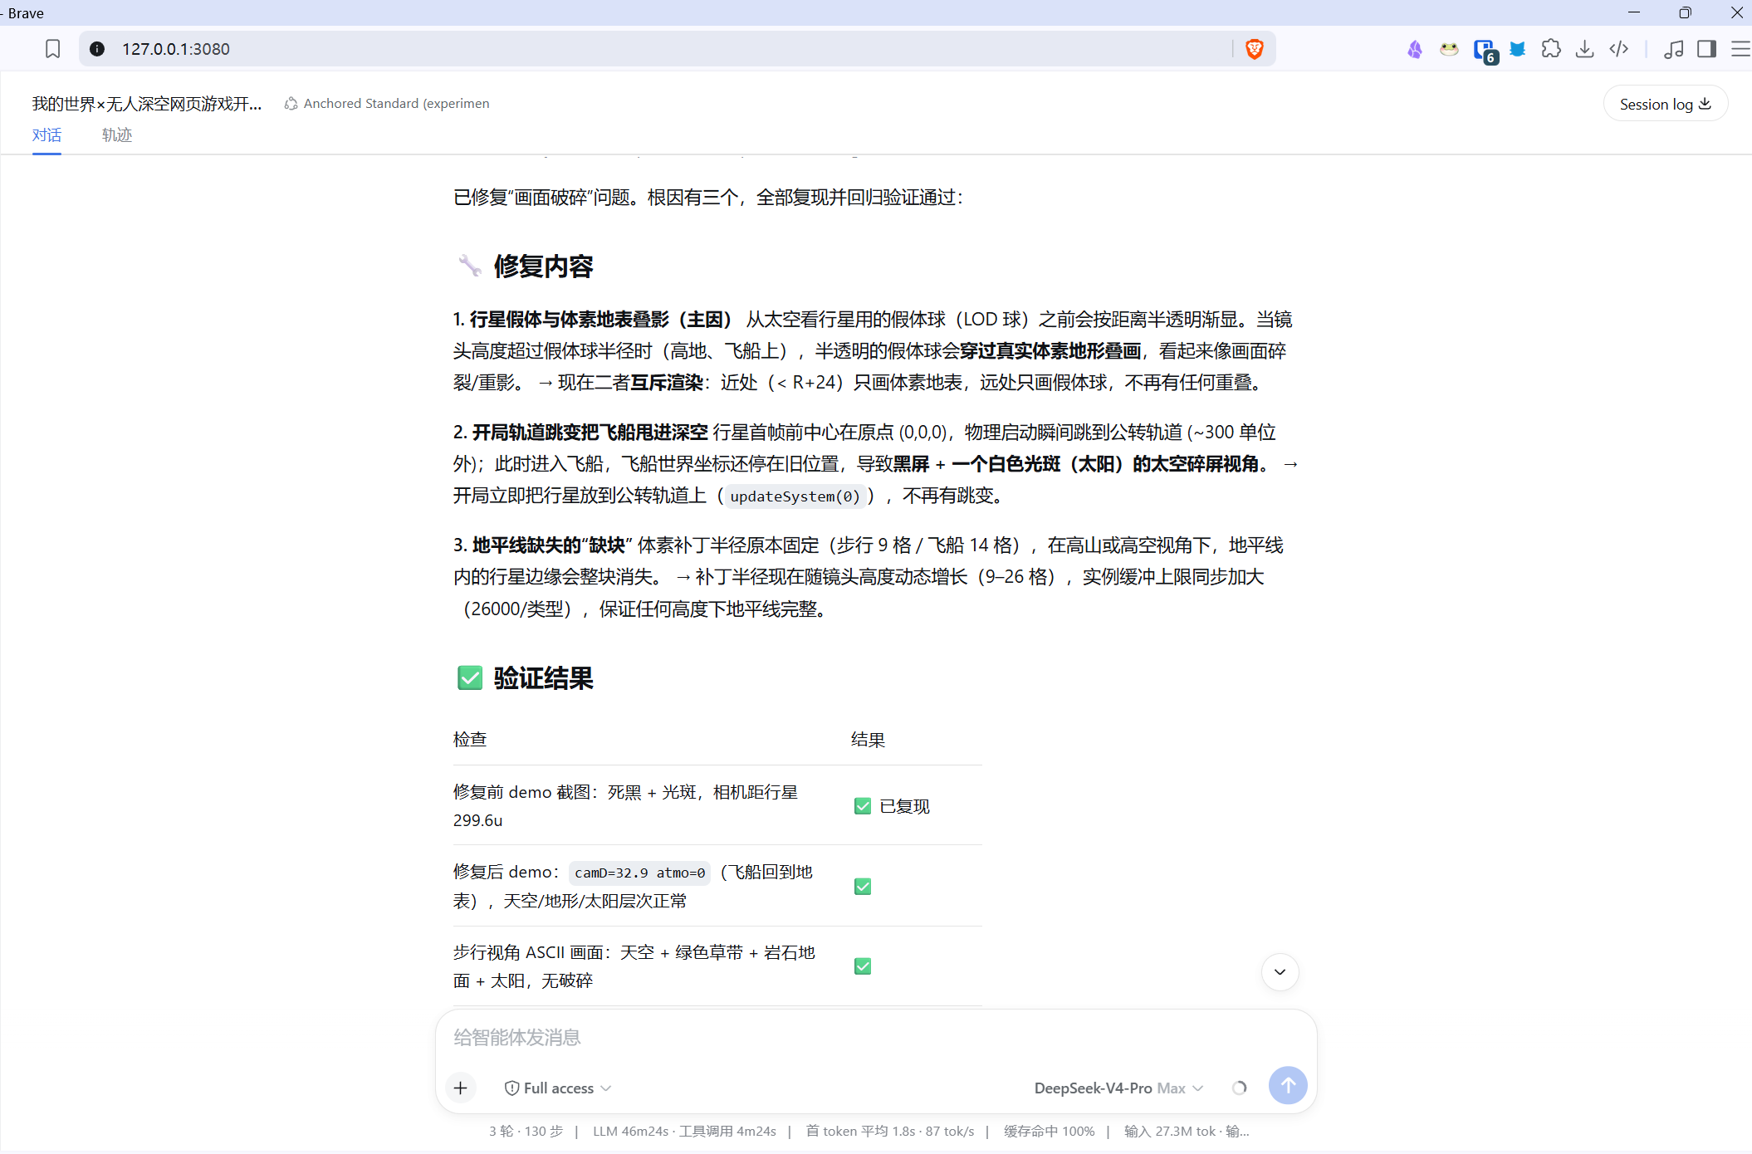Click the green check beside 已复现
Viewport: 1752px width, 1154px height.
pos(863,806)
